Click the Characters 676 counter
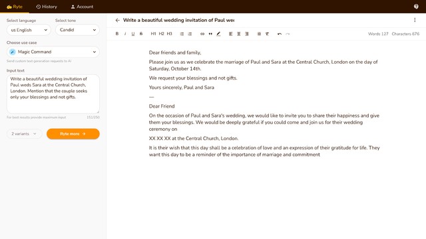This screenshot has height=239, width=426. tap(405, 34)
